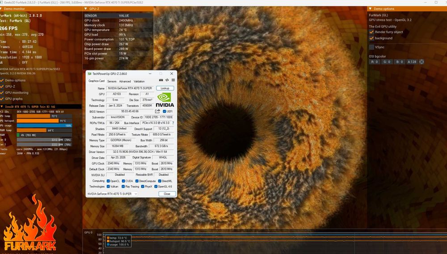The width and height of the screenshot is (447, 254).
Task: Click the GPU temp 72°C bar
Action: [x=44, y=116]
